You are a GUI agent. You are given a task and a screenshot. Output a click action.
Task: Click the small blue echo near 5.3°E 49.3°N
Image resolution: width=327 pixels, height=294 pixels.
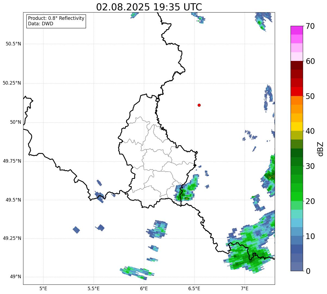76,230
